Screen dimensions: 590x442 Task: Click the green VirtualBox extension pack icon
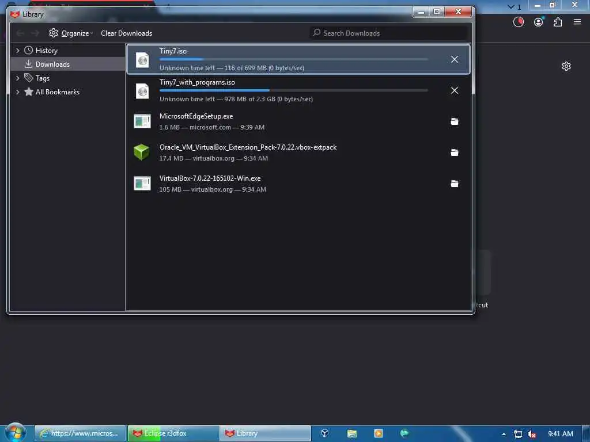142,152
